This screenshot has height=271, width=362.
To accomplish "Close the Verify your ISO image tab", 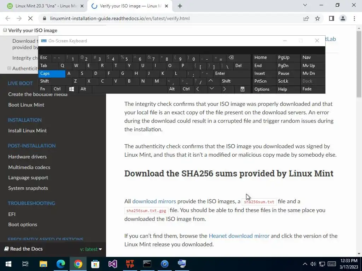I will [167, 6].
